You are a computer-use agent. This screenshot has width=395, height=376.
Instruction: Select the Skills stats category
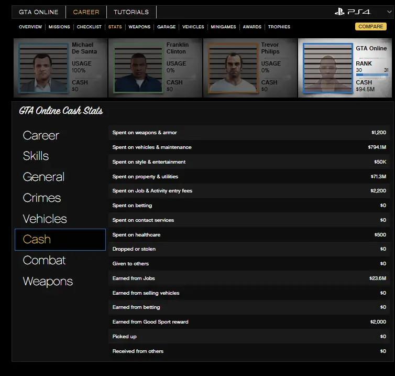[36, 156]
